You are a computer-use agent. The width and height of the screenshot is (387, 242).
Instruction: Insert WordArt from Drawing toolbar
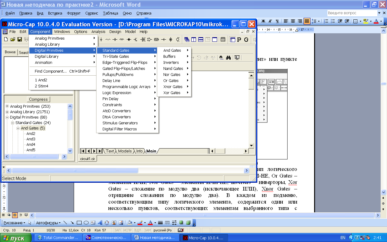click(x=100, y=223)
